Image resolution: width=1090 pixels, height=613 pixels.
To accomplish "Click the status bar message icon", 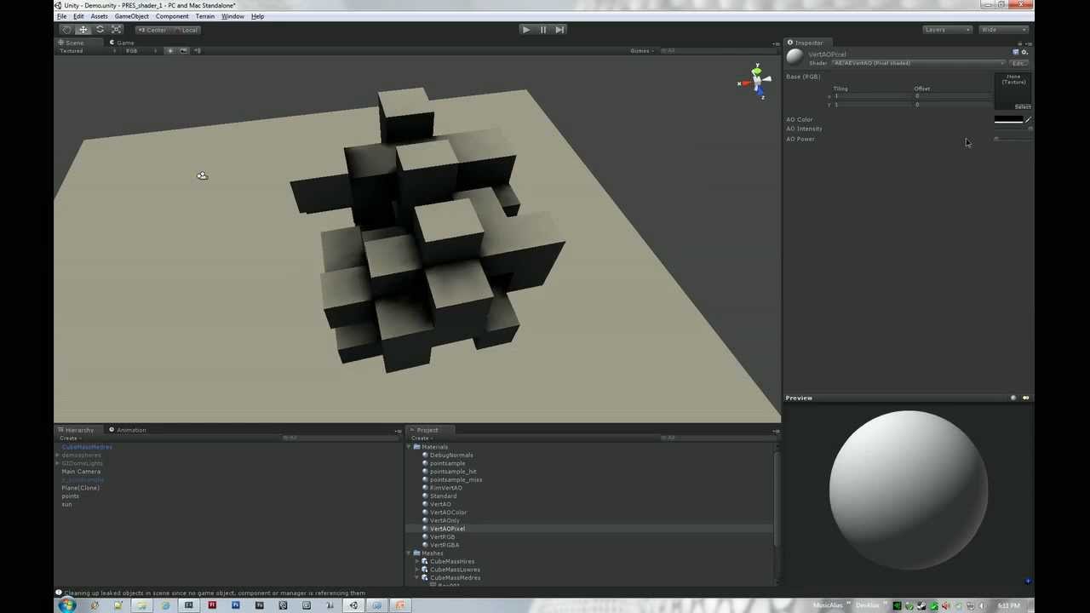I will [x=59, y=593].
